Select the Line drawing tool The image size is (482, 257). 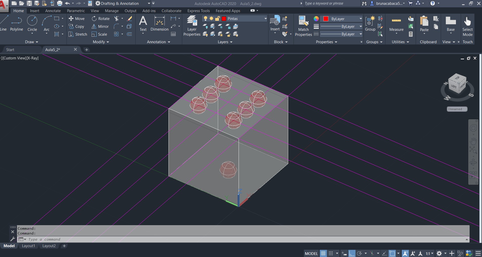[4, 23]
